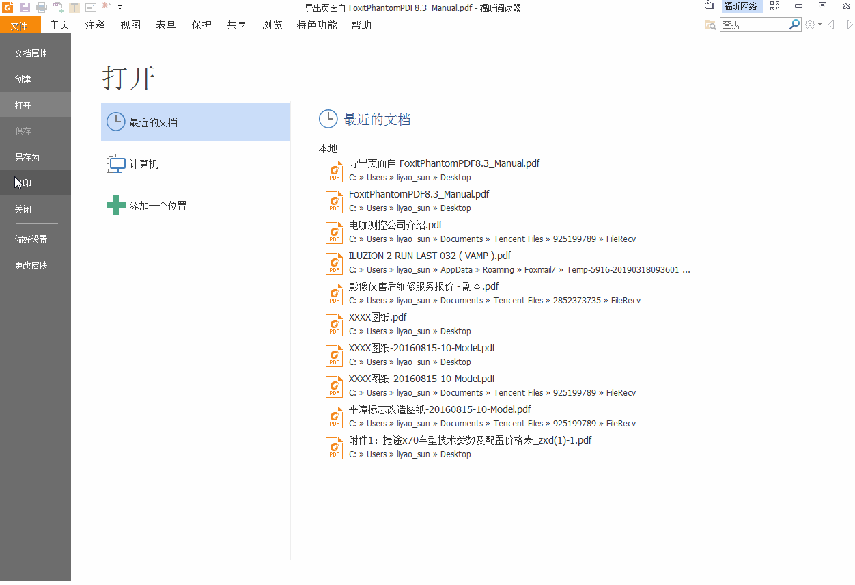
Task: Switch to the 表单 tab
Action: click(x=166, y=25)
